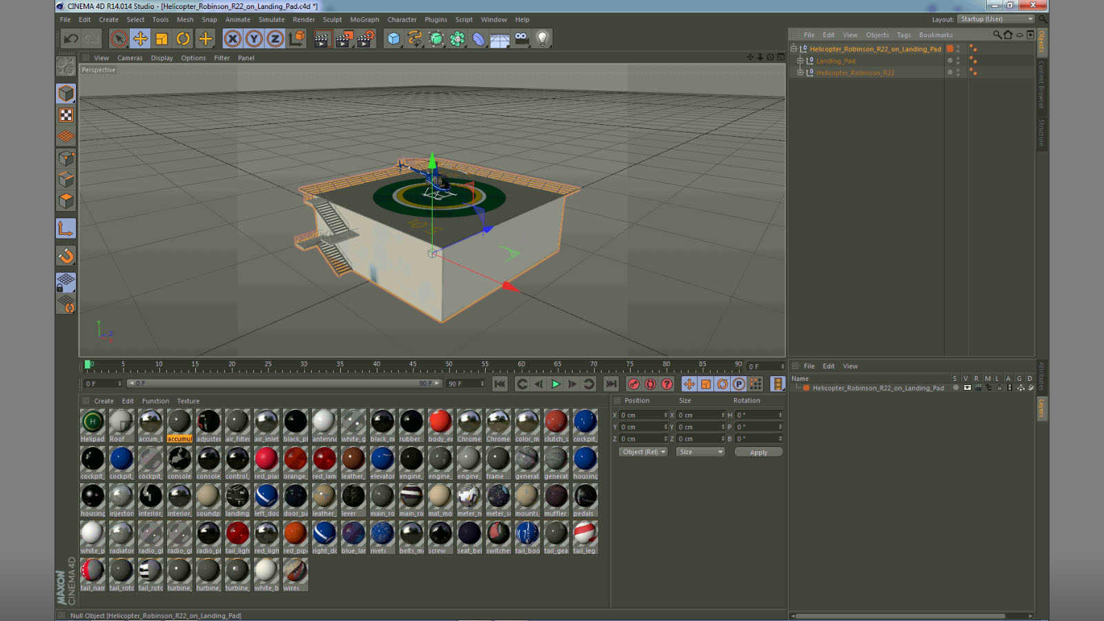Select the white_b material swatch

coord(266,575)
